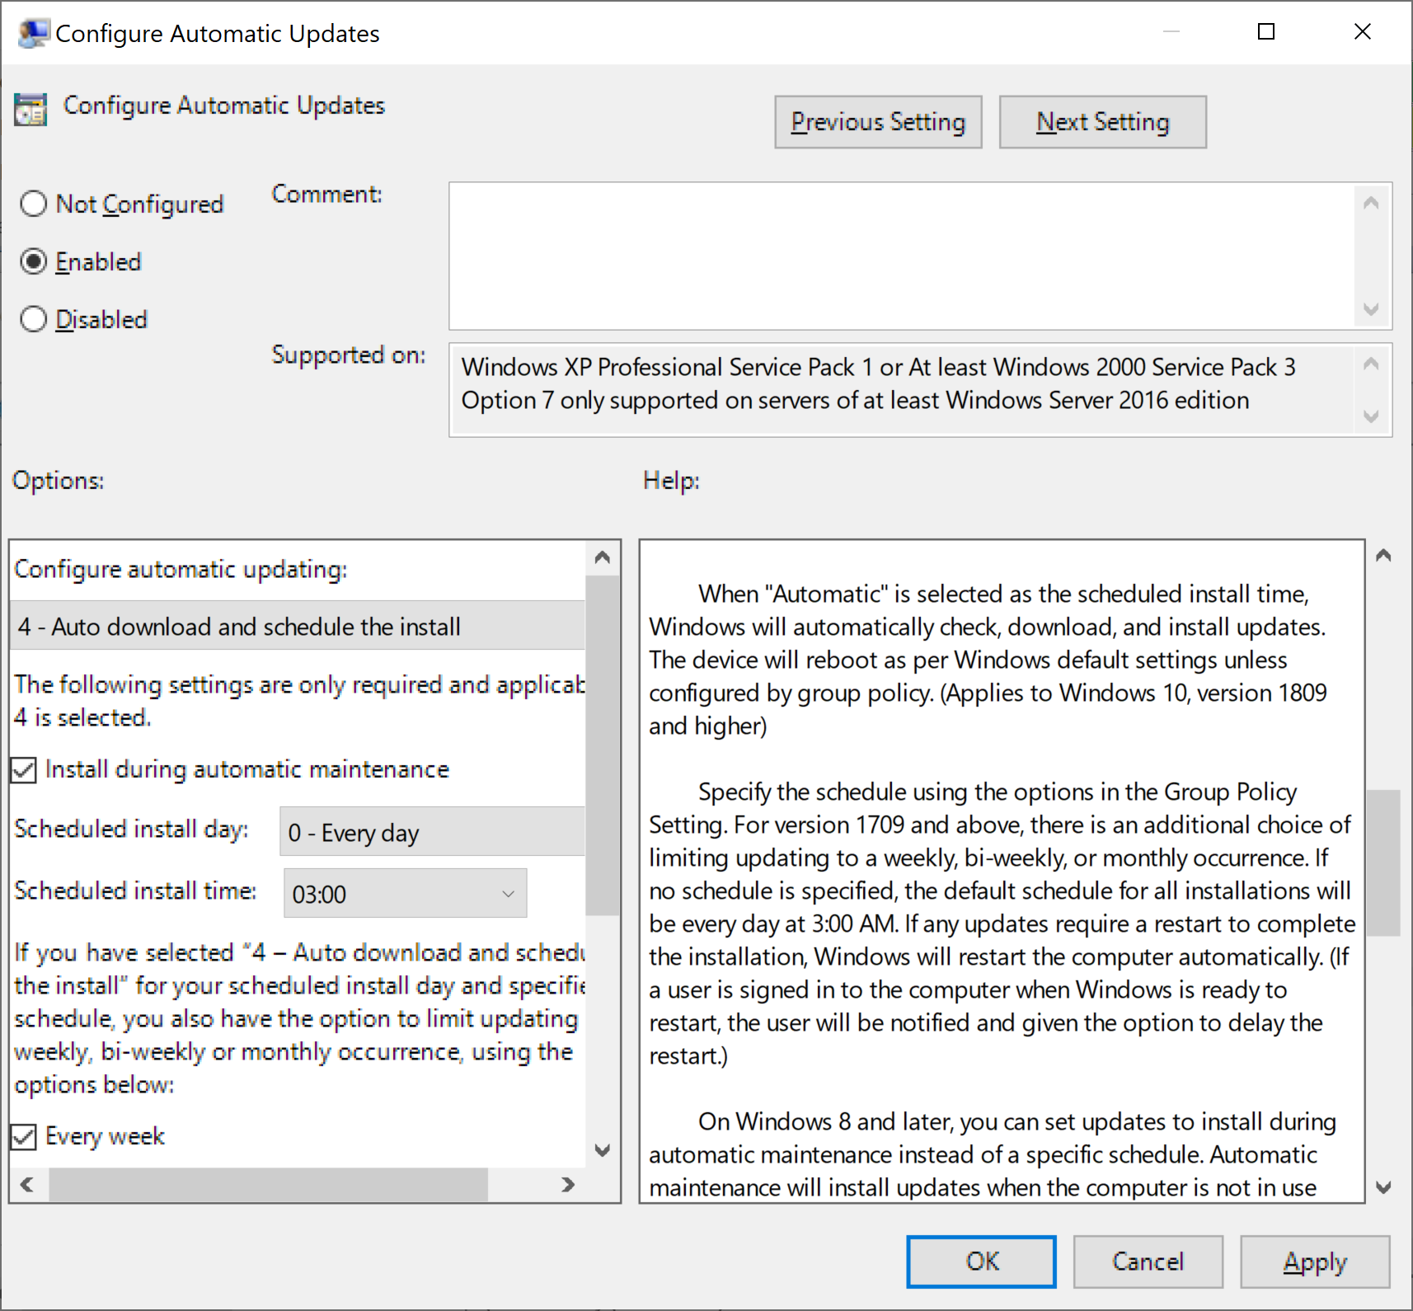Click Comment box scroll up arrow

[x=1371, y=203]
